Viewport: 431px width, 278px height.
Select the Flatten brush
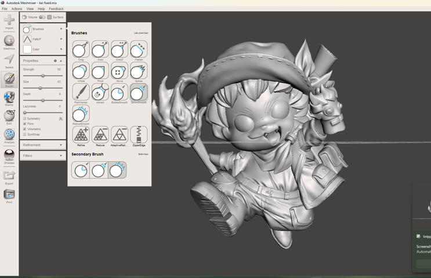coord(139,50)
